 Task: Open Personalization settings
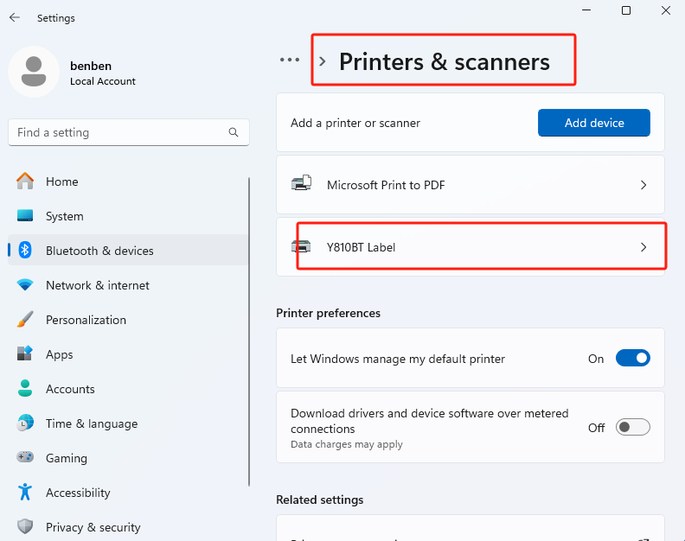pyautogui.click(x=128, y=319)
